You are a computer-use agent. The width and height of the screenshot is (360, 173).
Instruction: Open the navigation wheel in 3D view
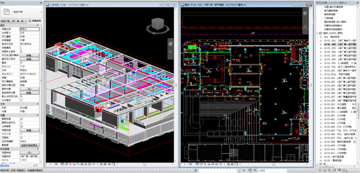click(x=170, y=44)
